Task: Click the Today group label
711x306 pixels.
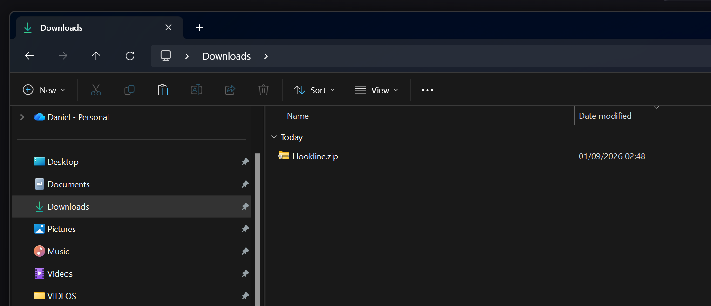Action: (x=291, y=137)
